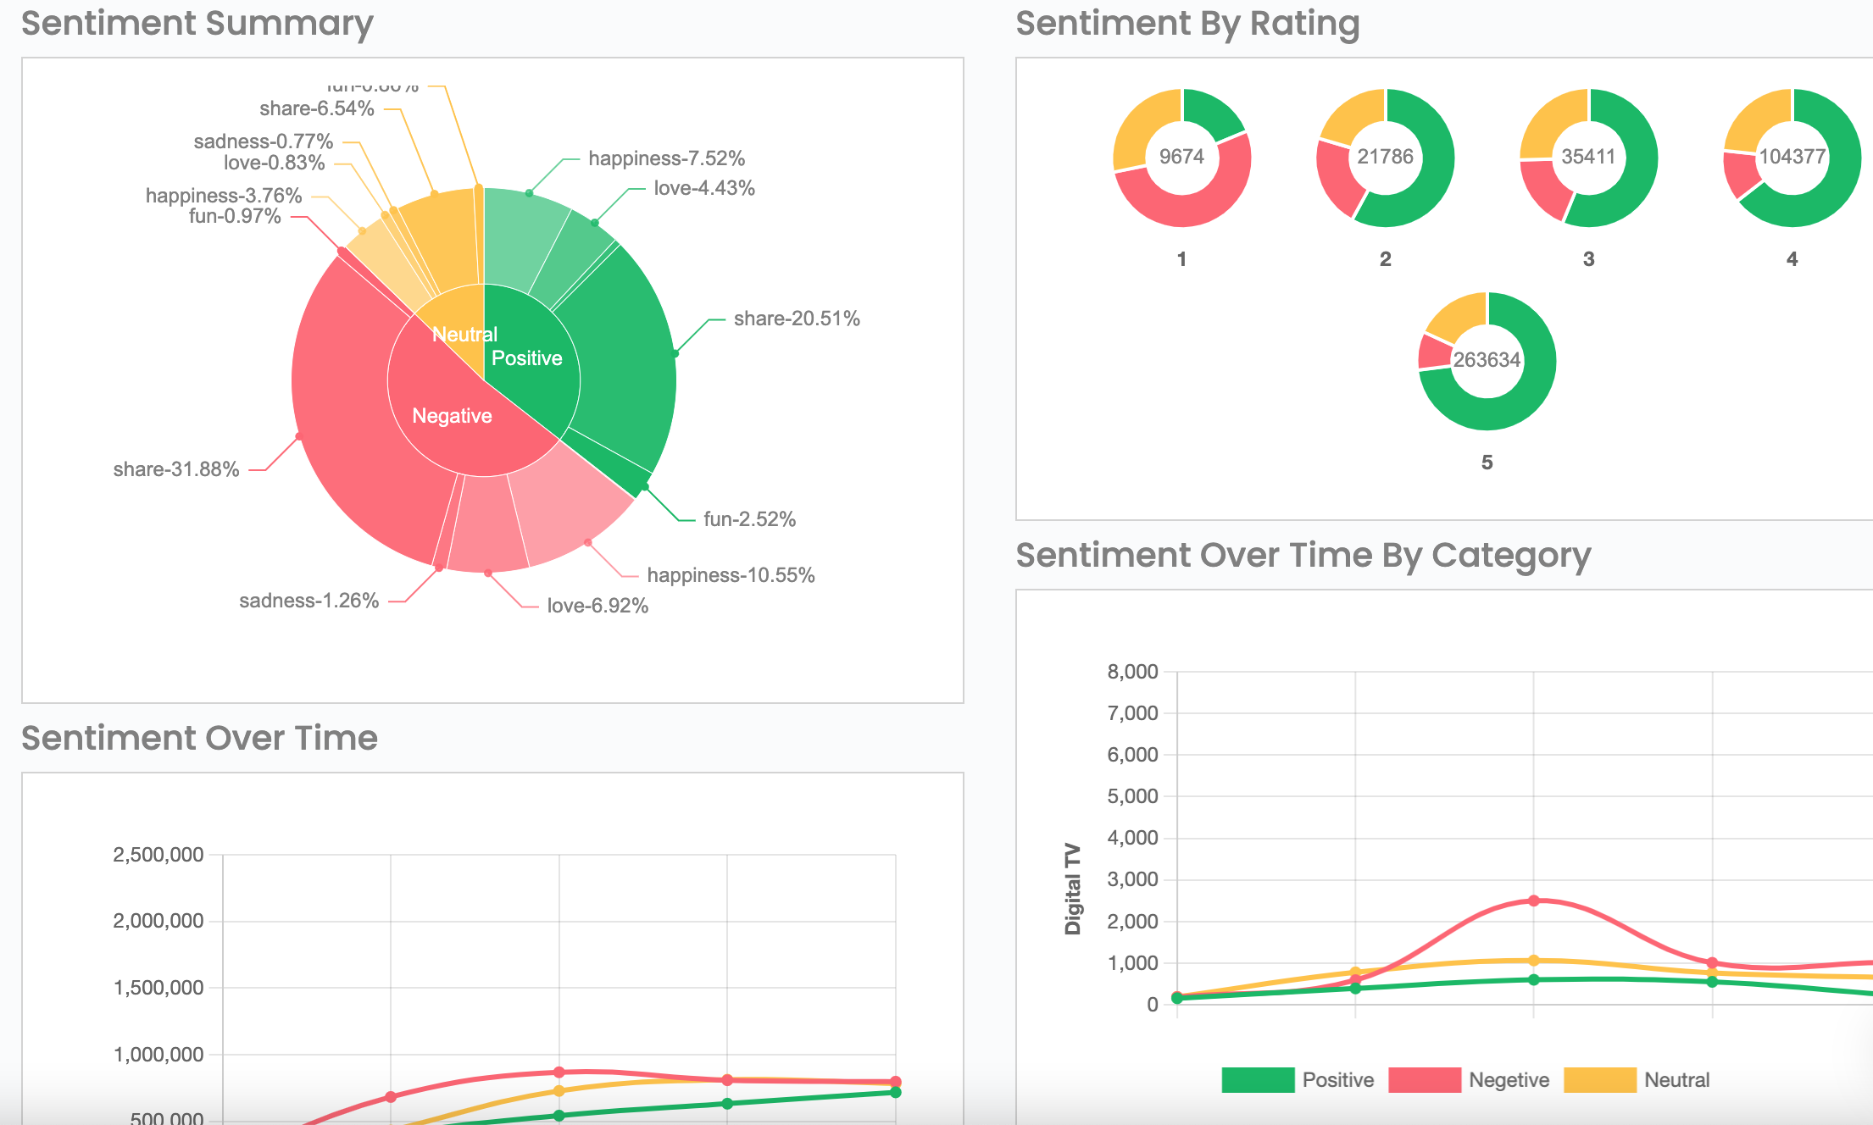The height and width of the screenshot is (1125, 1873).
Task: Click the Negative center pie segment
Action: (x=452, y=416)
